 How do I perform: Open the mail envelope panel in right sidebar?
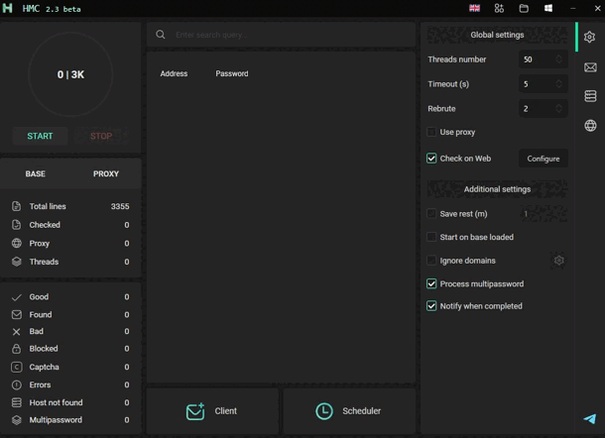pyautogui.click(x=590, y=67)
